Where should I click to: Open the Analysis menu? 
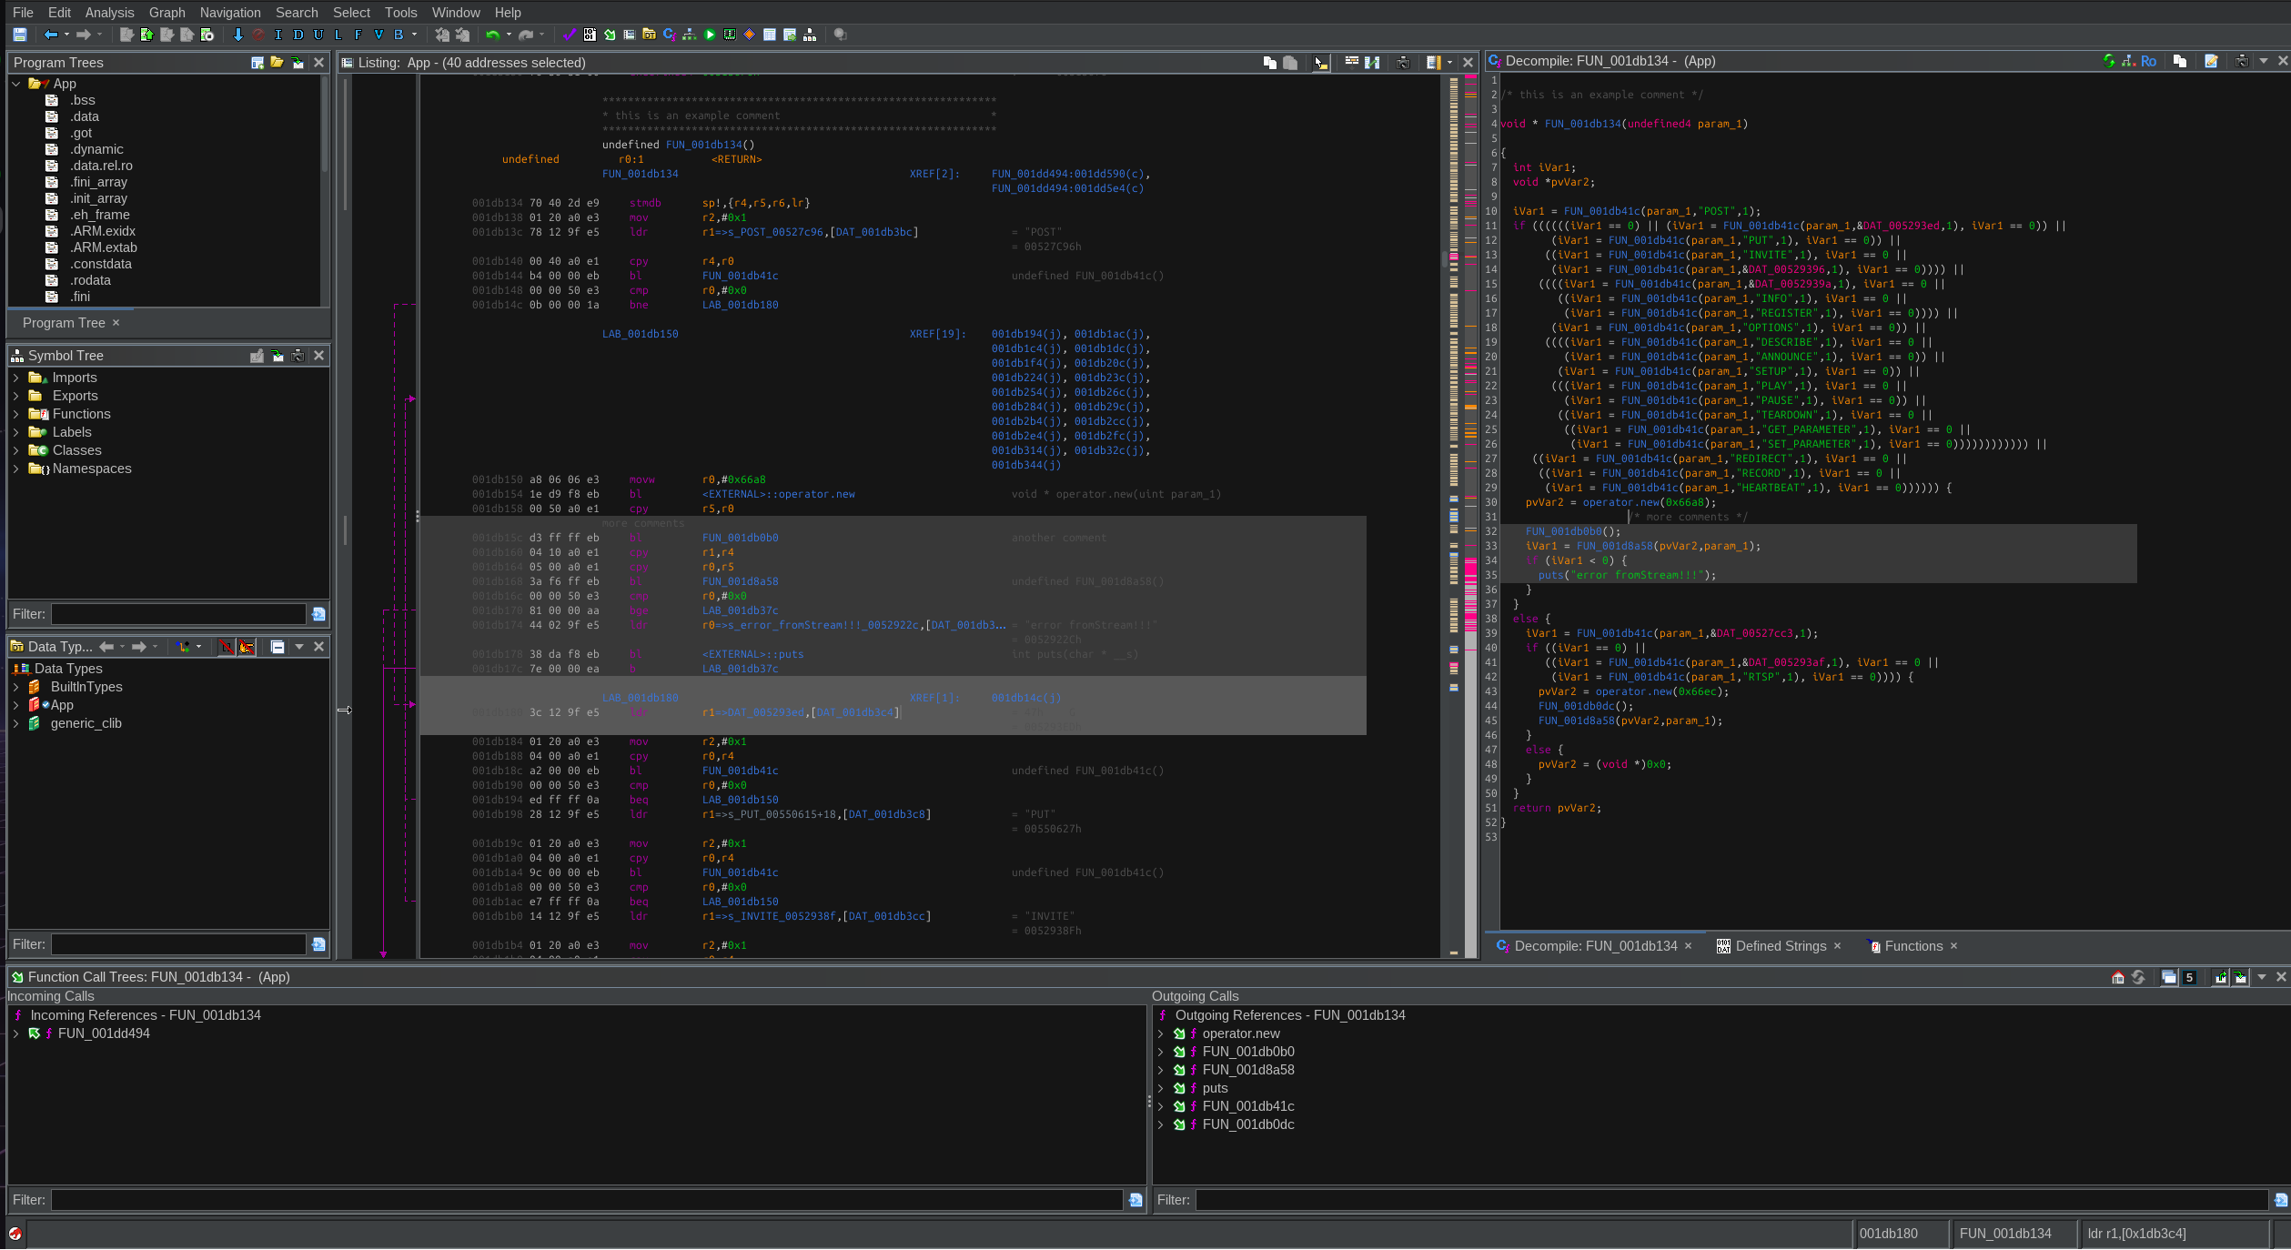pos(109,13)
